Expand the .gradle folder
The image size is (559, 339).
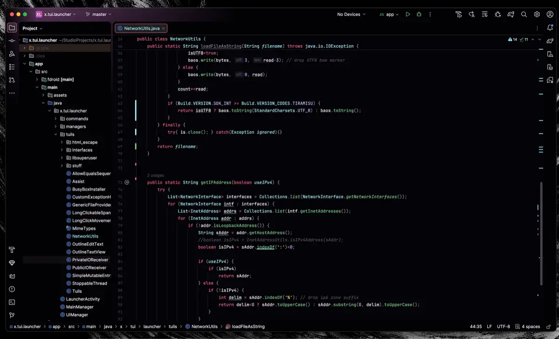point(25,48)
